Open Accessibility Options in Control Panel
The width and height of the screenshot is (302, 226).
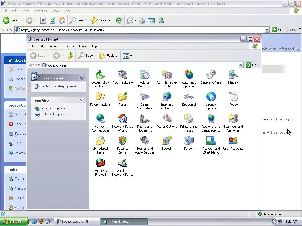click(100, 79)
